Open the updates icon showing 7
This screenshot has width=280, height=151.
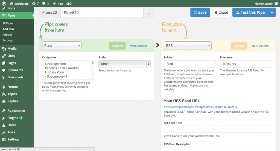click(34, 4)
